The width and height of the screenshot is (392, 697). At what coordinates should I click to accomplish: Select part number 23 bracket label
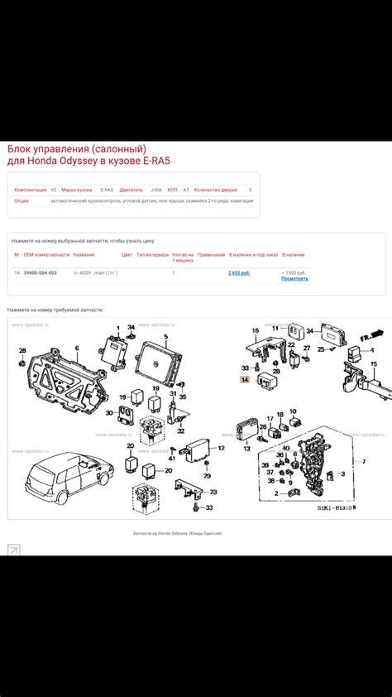pos(213,492)
